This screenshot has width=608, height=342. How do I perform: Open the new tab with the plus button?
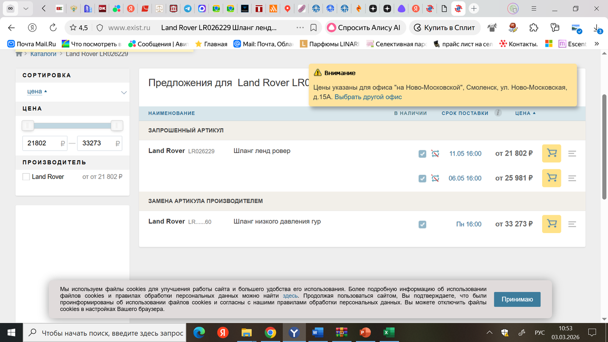pos(474,9)
